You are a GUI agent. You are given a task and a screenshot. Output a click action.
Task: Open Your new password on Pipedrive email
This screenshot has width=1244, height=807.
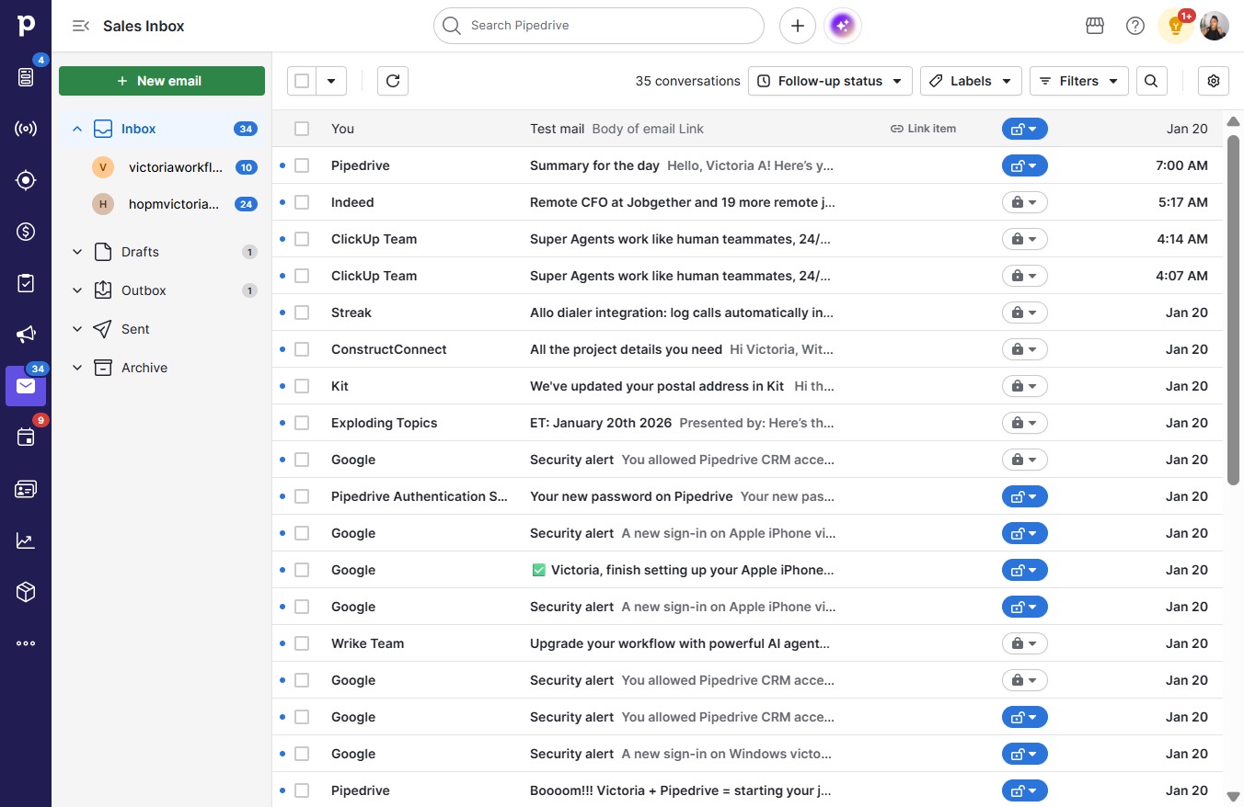[683, 496]
